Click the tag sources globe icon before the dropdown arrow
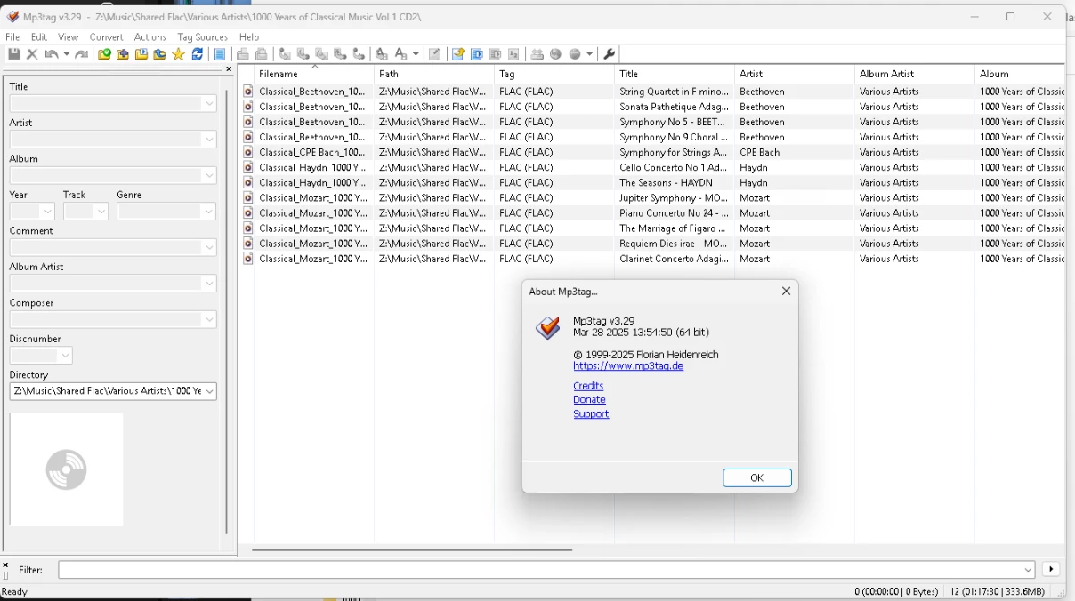Screen dimensions: 1075x601 (x=574, y=54)
